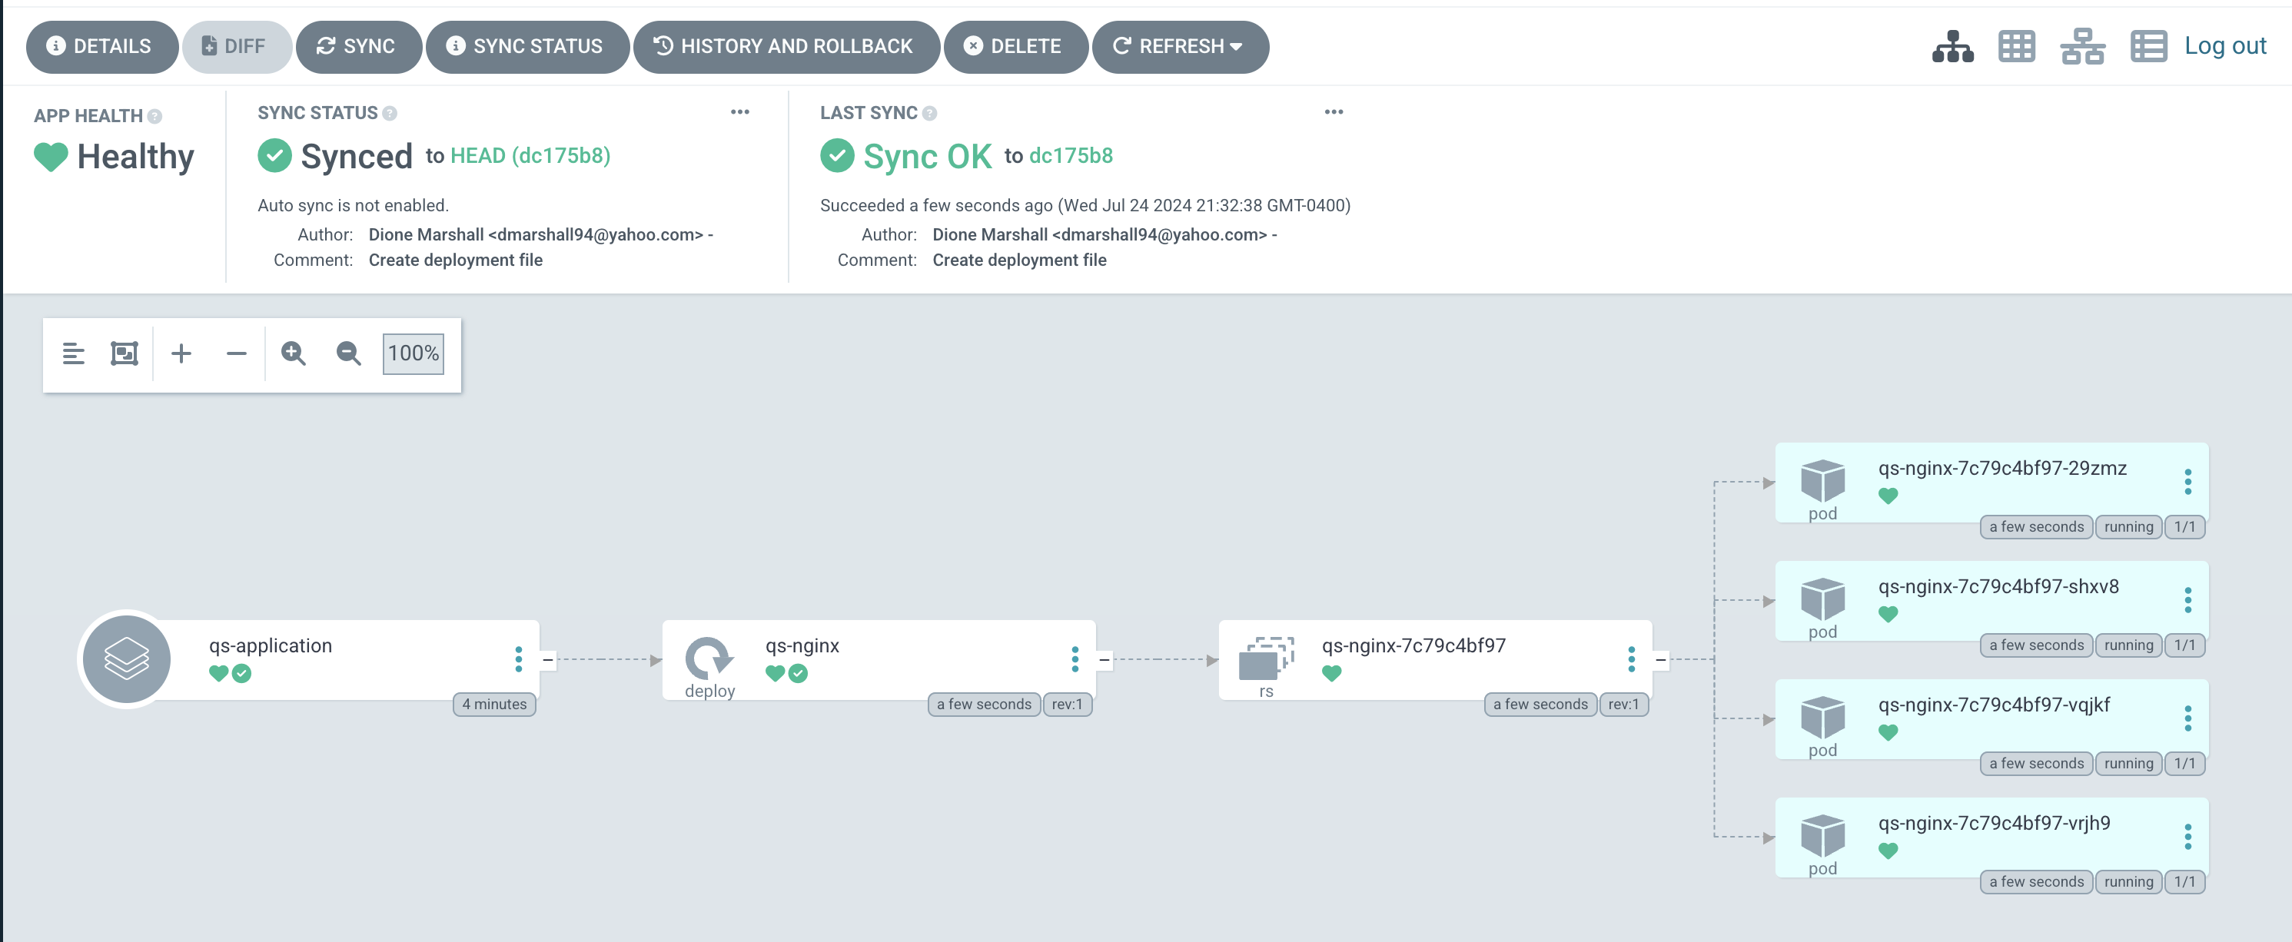Viewport: 2292px width, 942px height.
Task: Click the '4 minutes' tag on qs-application
Action: (x=495, y=705)
